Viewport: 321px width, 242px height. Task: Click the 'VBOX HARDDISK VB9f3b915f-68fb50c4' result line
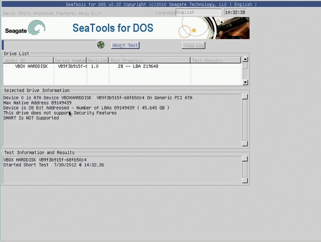pyautogui.click(x=45, y=160)
